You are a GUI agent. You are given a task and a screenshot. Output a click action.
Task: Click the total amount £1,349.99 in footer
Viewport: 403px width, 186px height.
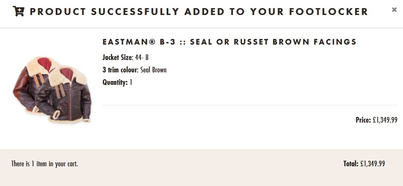[x=373, y=164]
